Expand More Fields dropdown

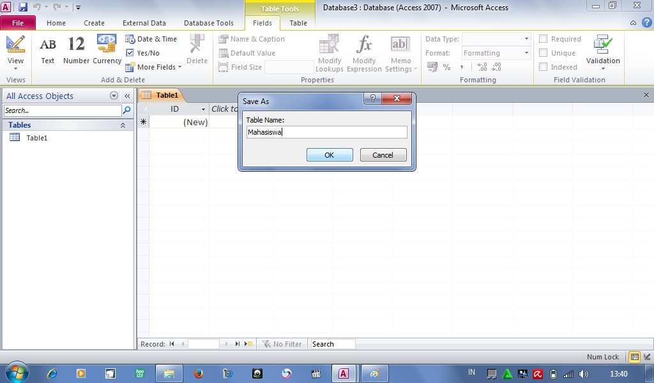point(153,66)
